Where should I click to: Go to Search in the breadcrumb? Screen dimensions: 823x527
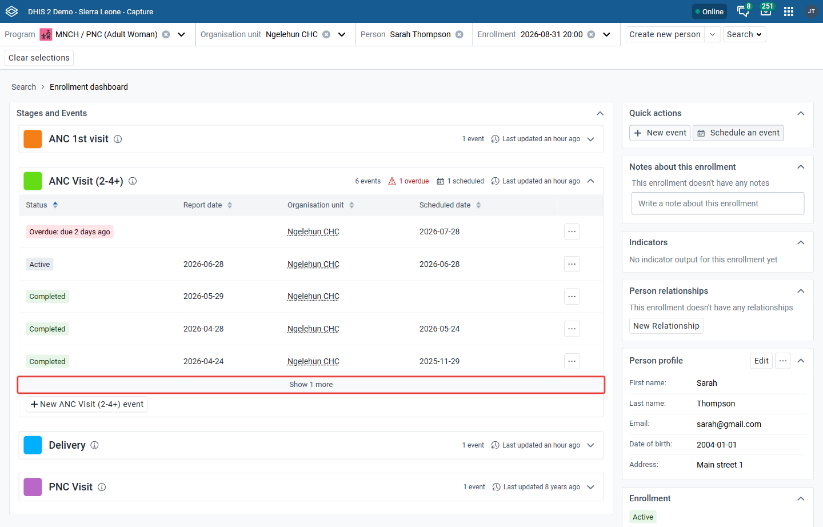coord(23,87)
